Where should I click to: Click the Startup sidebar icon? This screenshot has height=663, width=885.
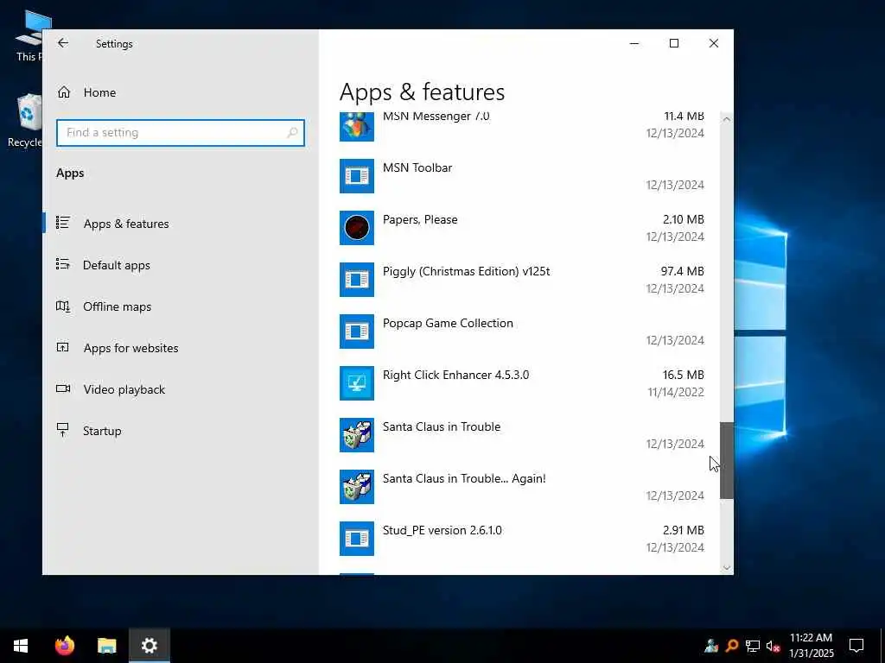click(x=62, y=430)
